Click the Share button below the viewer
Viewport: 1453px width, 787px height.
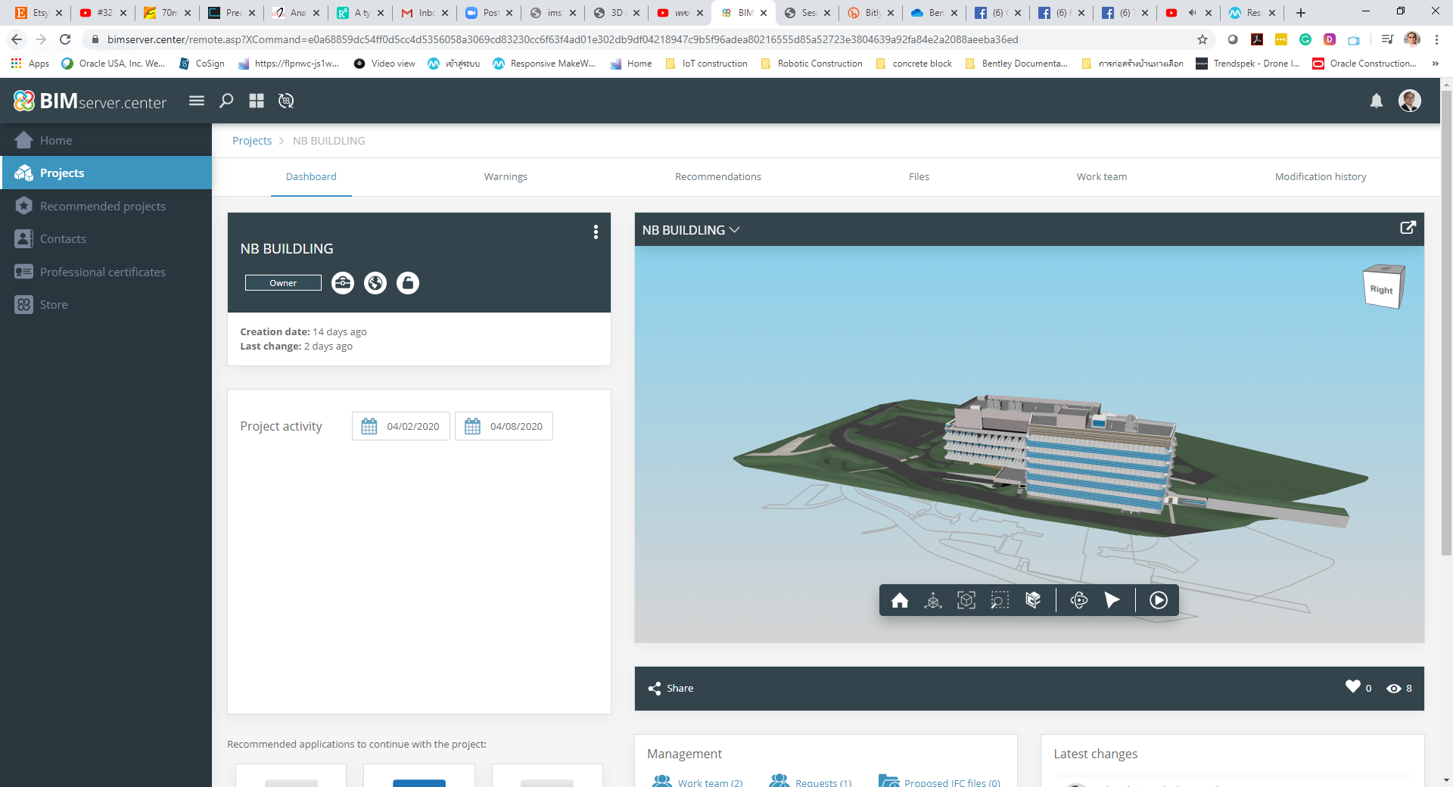670,688
